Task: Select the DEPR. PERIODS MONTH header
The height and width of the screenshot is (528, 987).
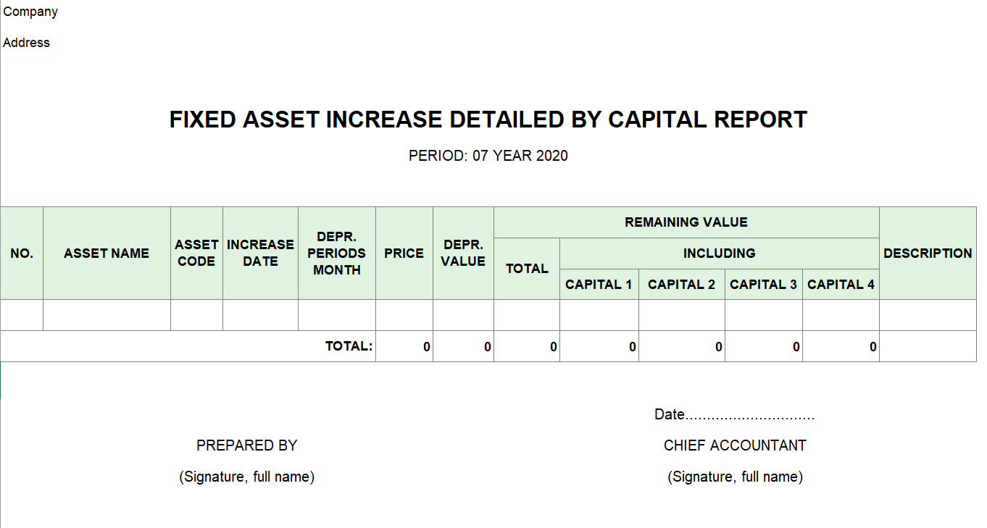Action: (x=336, y=253)
